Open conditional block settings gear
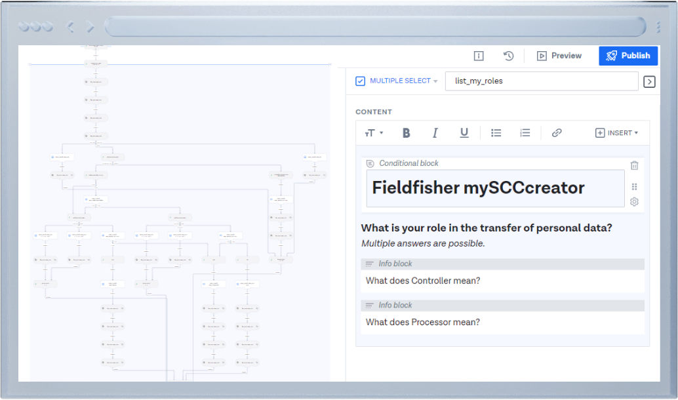Viewport: 678px width, 400px height. point(634,202)
